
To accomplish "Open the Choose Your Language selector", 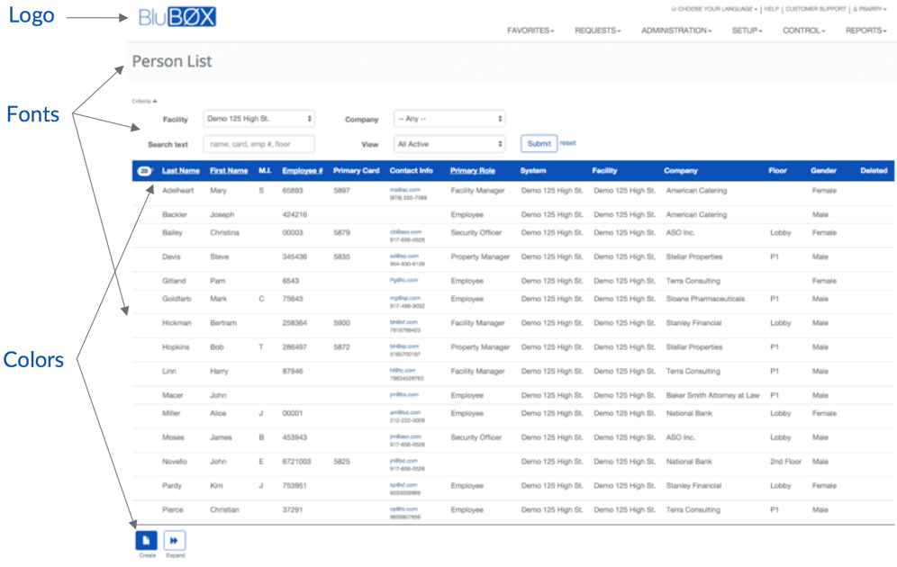I will click(715, 9).
